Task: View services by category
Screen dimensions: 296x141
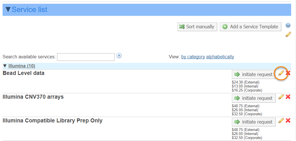Action: (193, 57)
